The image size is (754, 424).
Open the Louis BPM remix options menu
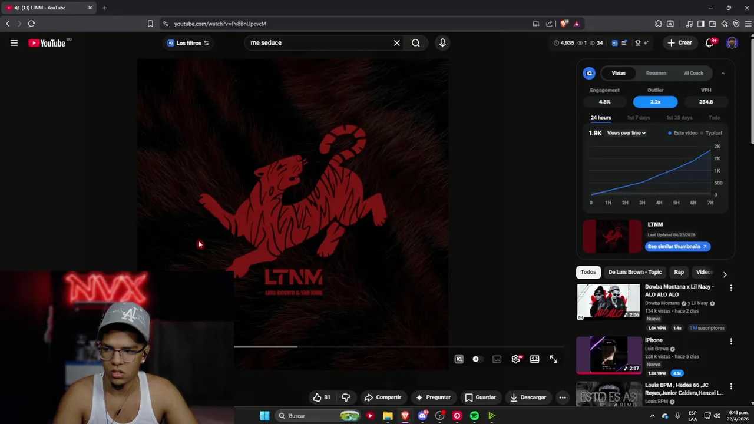click(731, 386)
